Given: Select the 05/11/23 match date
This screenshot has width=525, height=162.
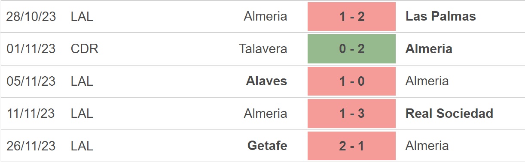Looking at the screenshot, I should point(31,81).
